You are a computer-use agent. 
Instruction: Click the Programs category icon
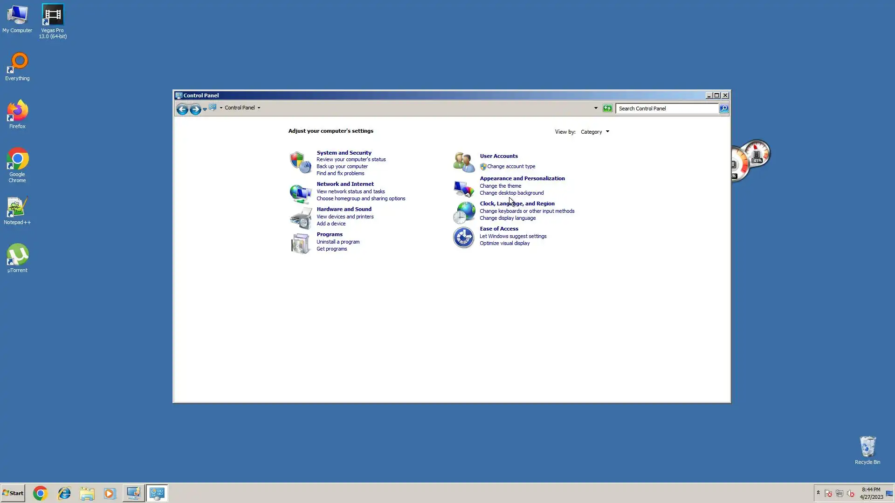[300, 243]
